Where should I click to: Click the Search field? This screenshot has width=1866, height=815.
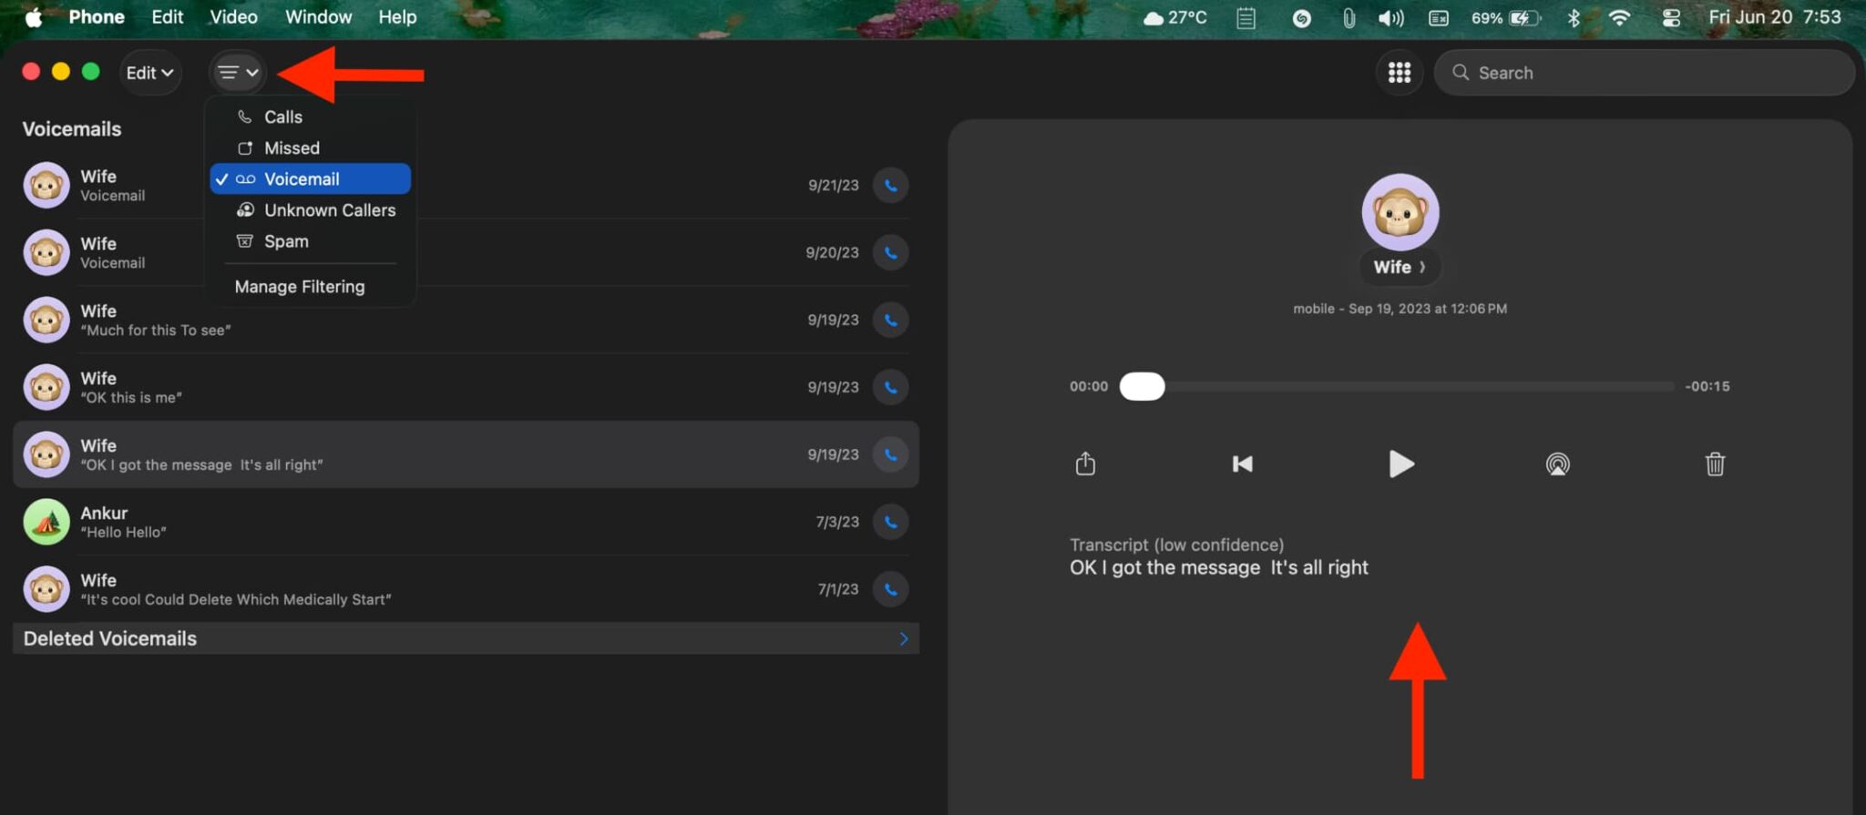click(1645, 73)
